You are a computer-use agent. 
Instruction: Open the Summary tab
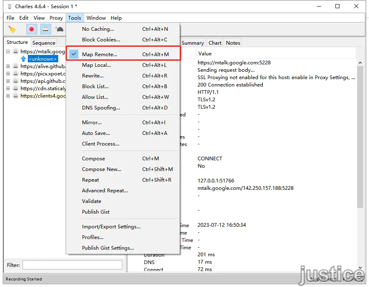(193, 43)
